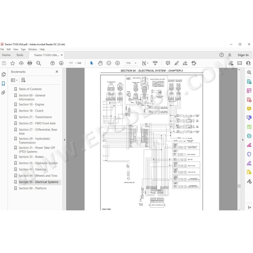
Task: Open the Sign menu
Action: point(23,50)
